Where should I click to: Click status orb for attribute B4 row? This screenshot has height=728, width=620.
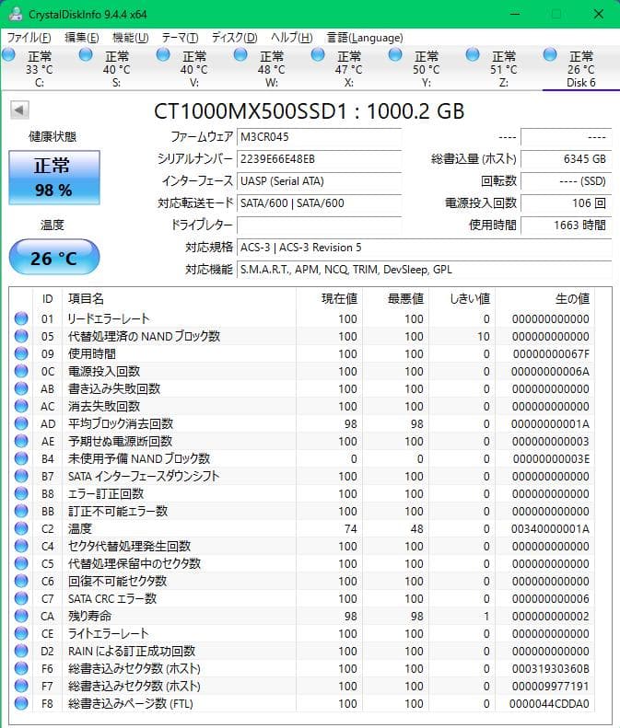coord(21,458)
